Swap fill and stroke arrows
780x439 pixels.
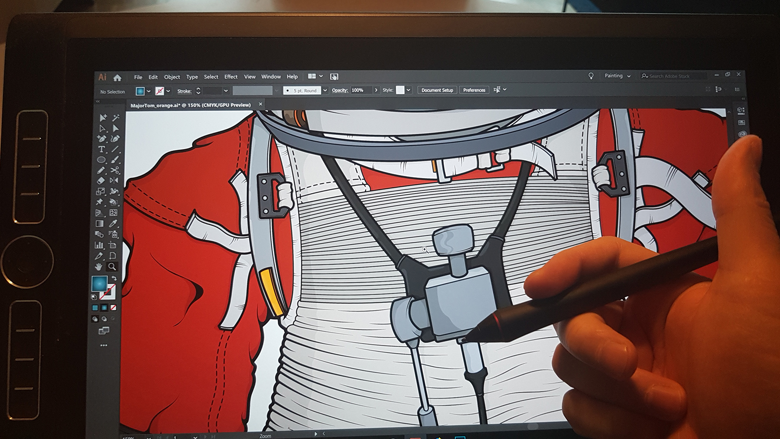point(114,278)
